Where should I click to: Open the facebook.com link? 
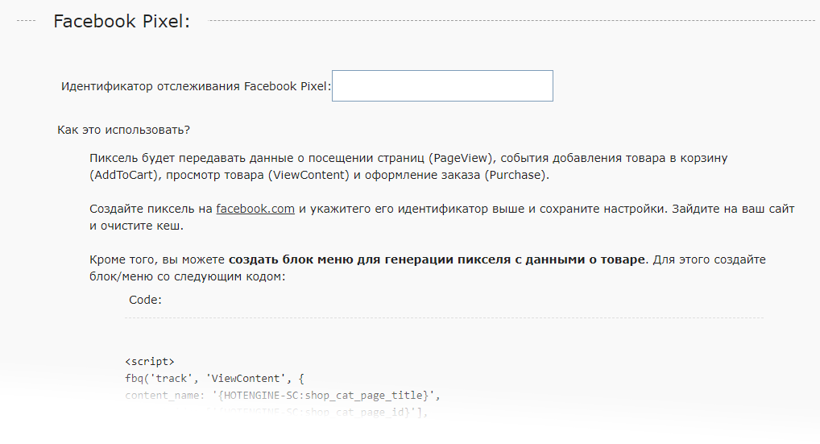click(255, 209)
